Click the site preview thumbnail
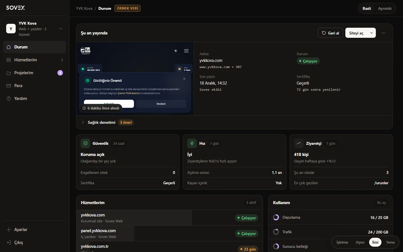Viewport: 403px width, 252px height. click(135, 79)
